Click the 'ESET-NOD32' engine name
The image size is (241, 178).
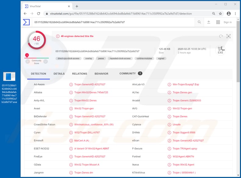[x=41, y=149]
